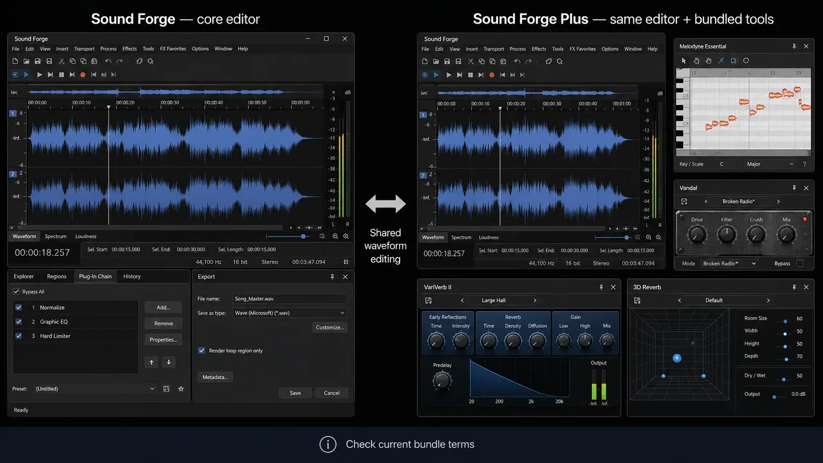The height and width of the screenshot is (463, 823).
Task: Go to previous Vandal preset before Broken Radio
Action: (x=706, y=202)
